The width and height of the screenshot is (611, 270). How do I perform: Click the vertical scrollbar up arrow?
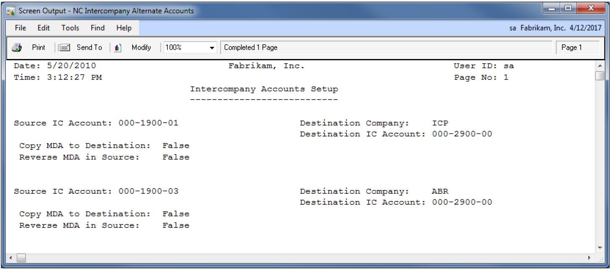tap(600, 66)
